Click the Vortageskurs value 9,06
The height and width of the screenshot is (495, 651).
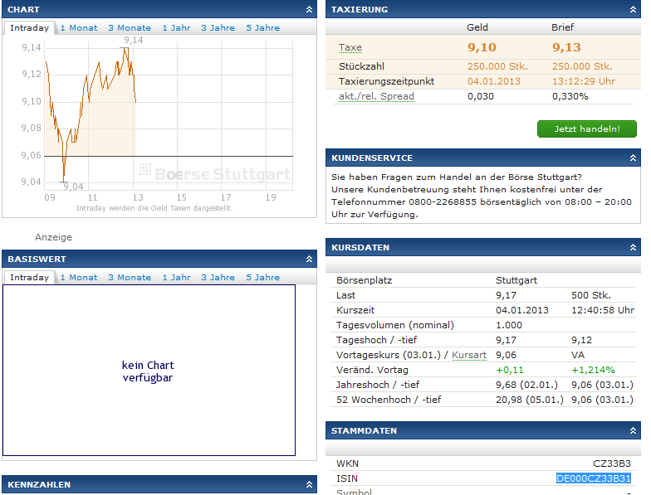click(x=506, y=355)
